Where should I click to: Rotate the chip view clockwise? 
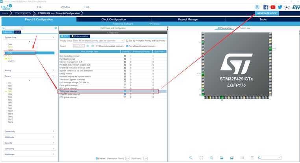[x=232, y=158]
